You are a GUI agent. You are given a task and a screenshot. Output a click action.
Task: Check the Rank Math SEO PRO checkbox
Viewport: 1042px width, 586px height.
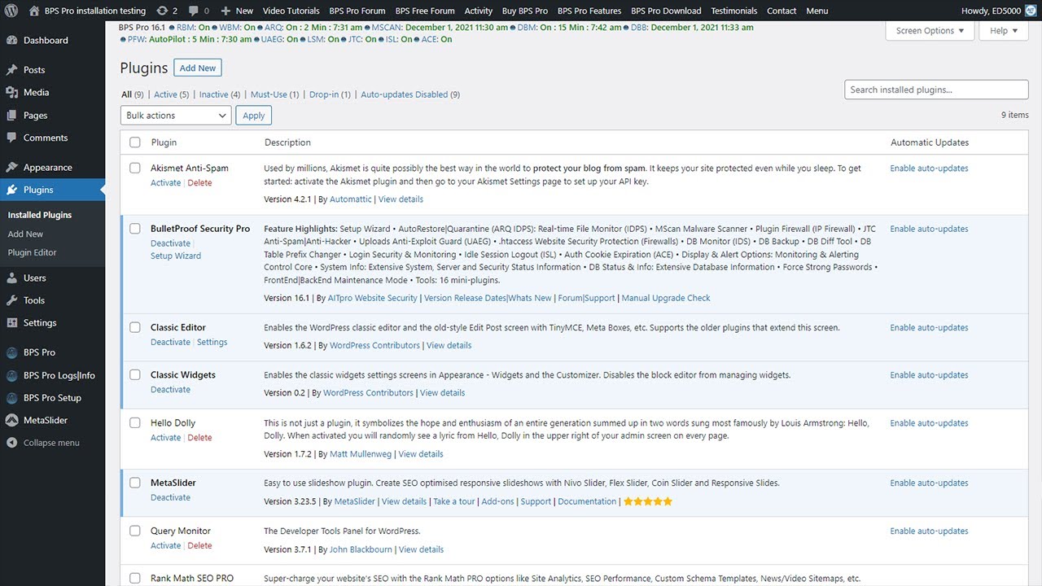point(135,579)
